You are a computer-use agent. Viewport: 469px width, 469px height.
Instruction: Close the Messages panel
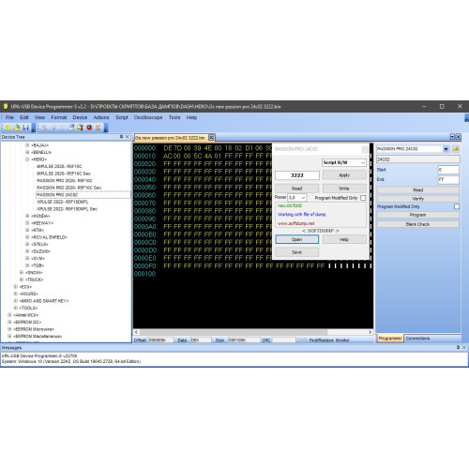click(x=464, y=347)
